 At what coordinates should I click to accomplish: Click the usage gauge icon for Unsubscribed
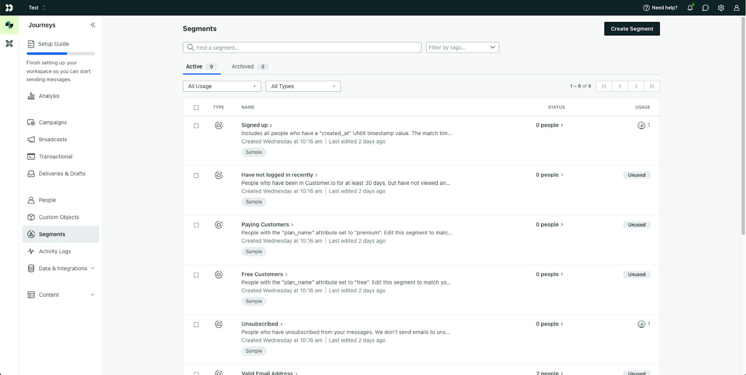pyautogui.click(x=642, y=324)
